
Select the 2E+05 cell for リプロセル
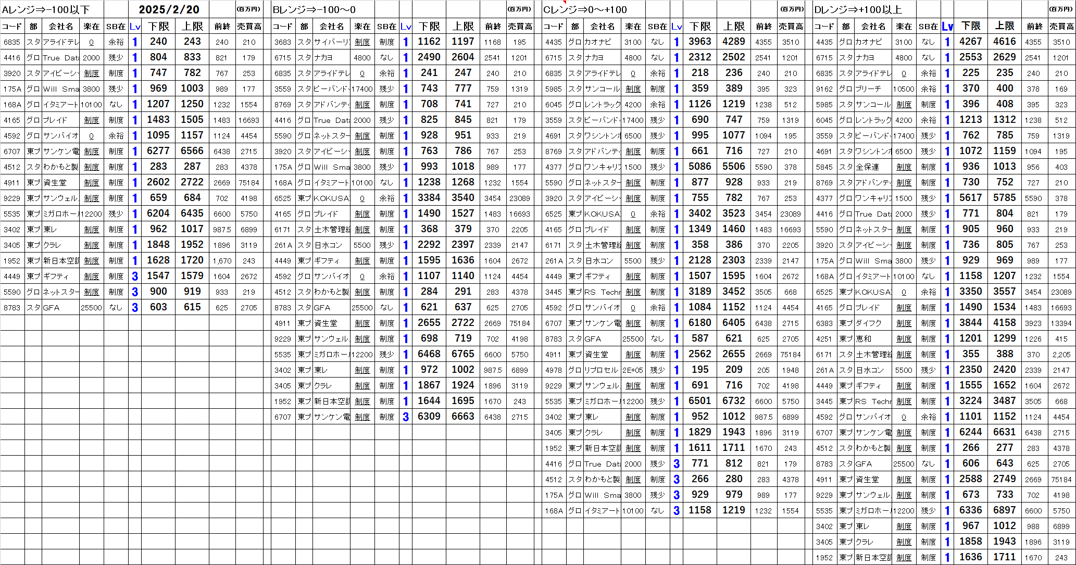(633, 370)
